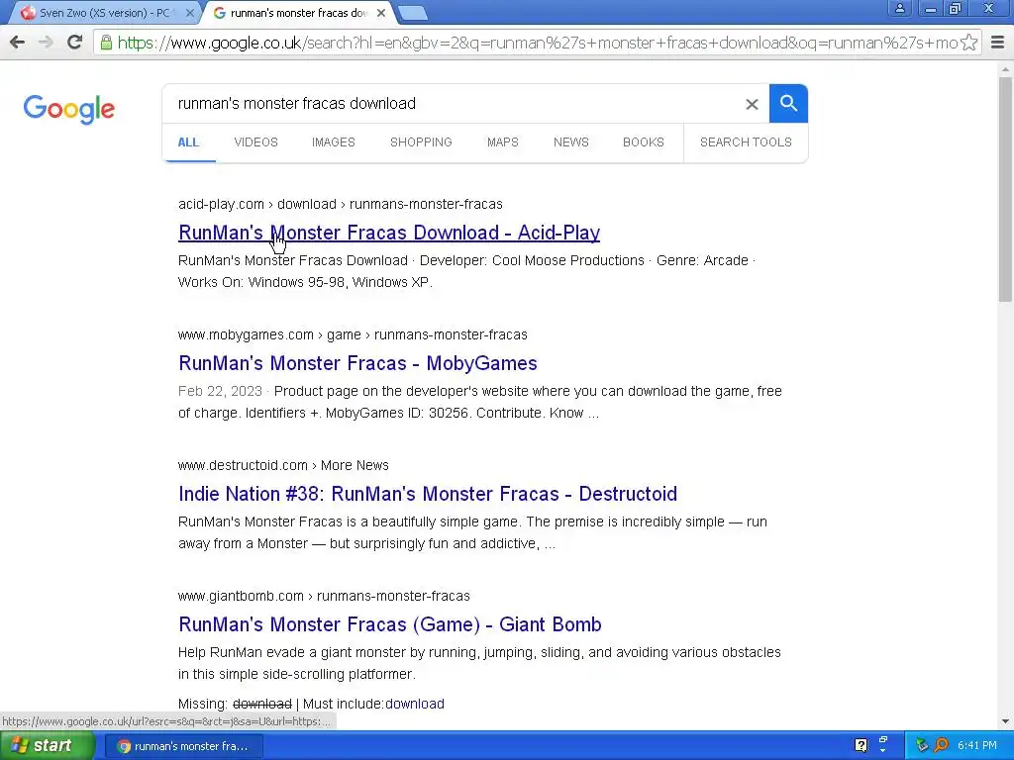Click the www.destructoid.com › More News text

pyautogui.click(x=283, y=465)
